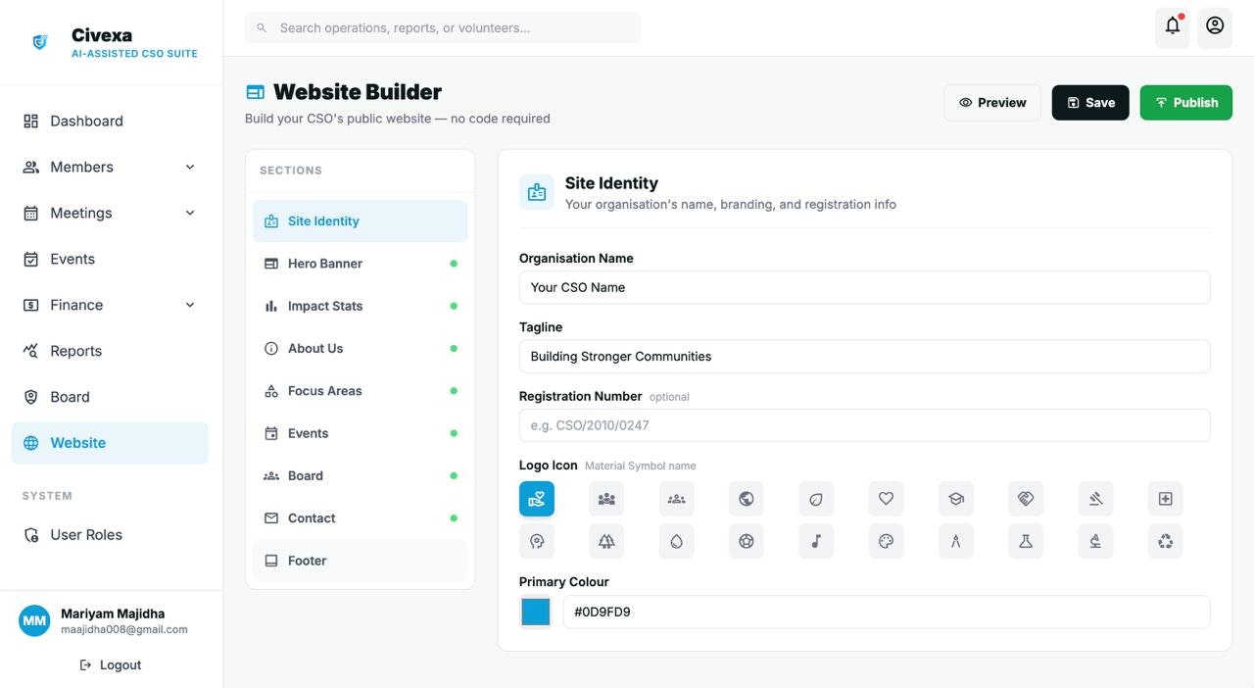Open the Hero Banner section
Screen dimensions: 1254x688
tap(324, 263)
